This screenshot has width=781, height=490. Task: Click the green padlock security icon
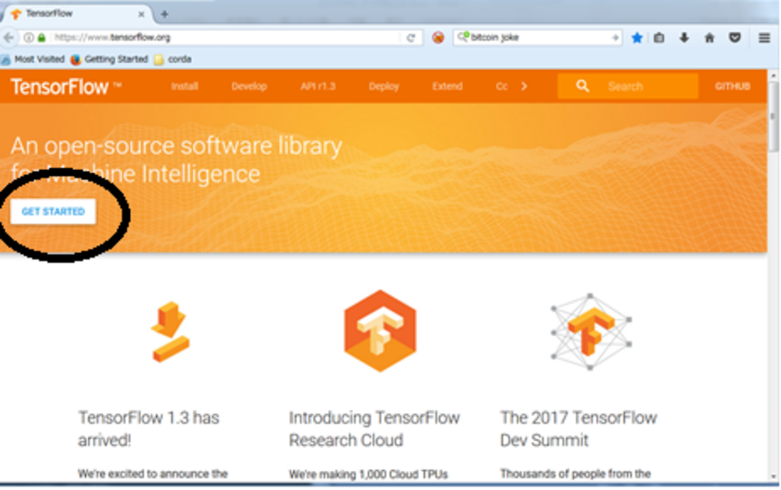click(41, 37)
